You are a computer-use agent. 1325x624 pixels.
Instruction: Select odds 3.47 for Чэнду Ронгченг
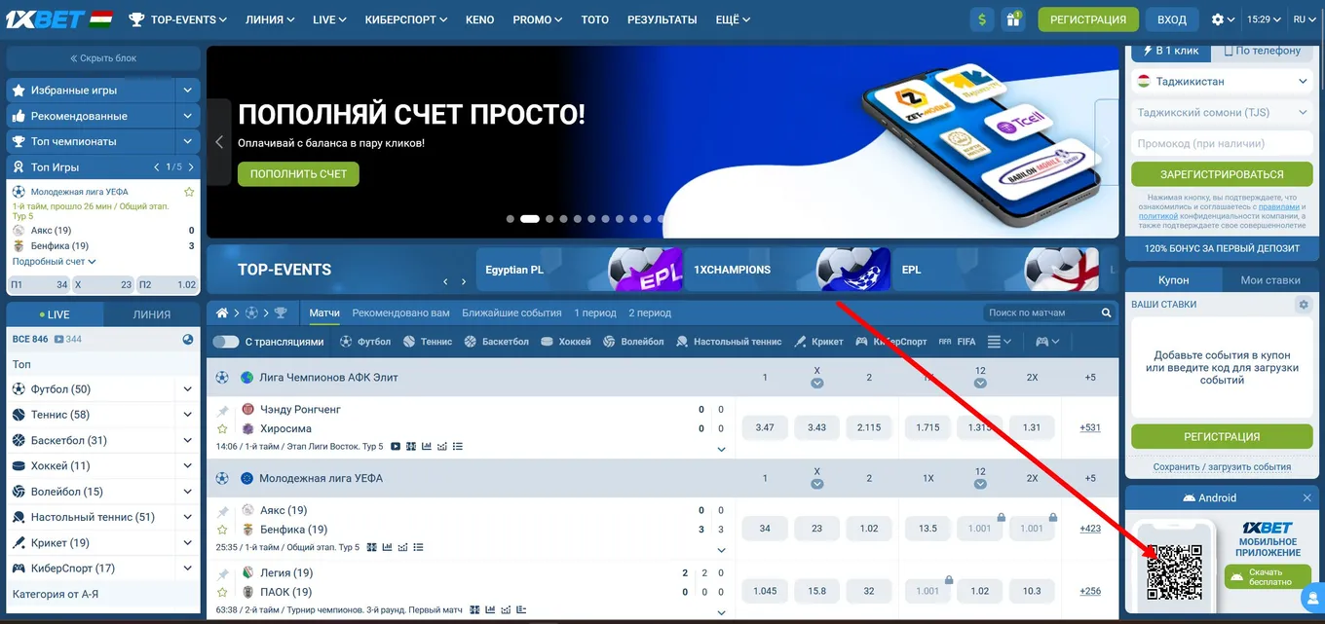coord(765,427)
